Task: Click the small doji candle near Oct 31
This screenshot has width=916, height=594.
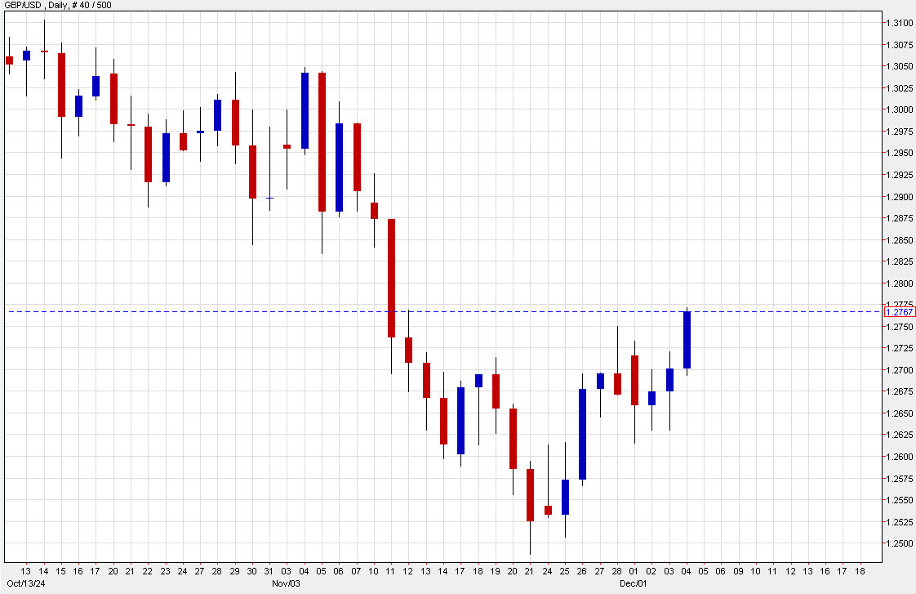Action: pyautogui.click(x=269, y=196)
